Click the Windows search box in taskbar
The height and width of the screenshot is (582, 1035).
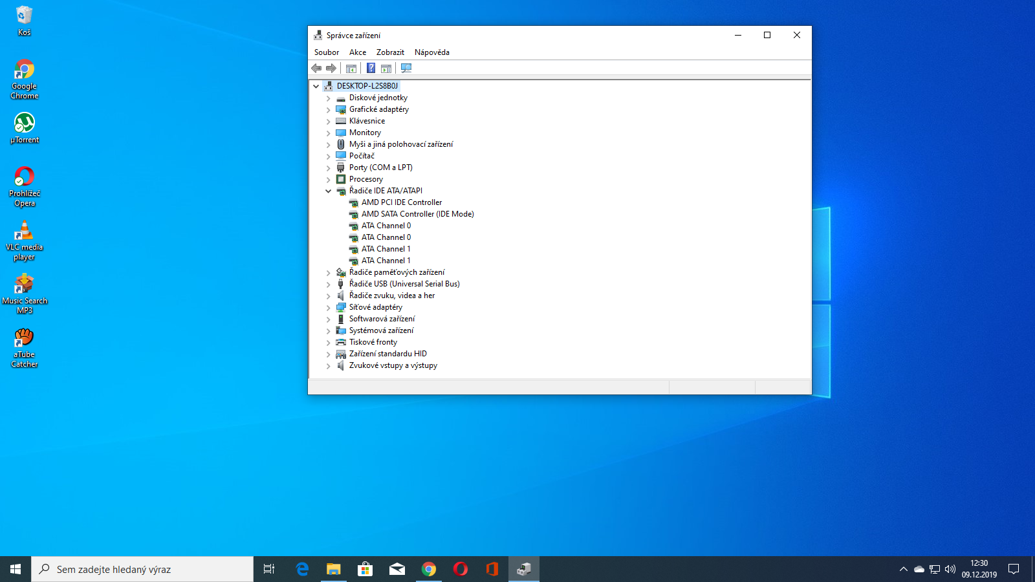click(x=142, y=569)
